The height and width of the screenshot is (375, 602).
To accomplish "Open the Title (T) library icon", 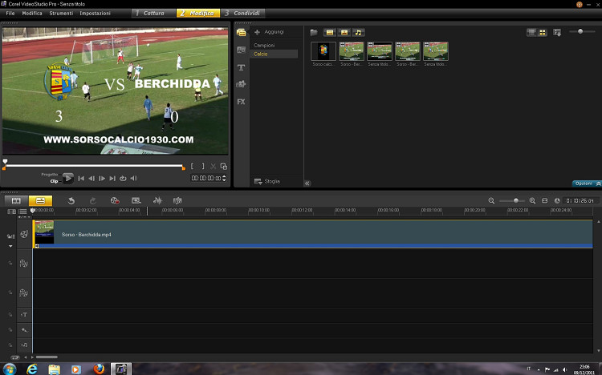I will pos(241,67).
